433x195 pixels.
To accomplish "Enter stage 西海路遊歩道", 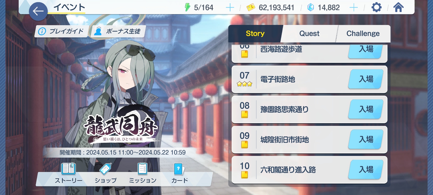I will pos(366,50).
